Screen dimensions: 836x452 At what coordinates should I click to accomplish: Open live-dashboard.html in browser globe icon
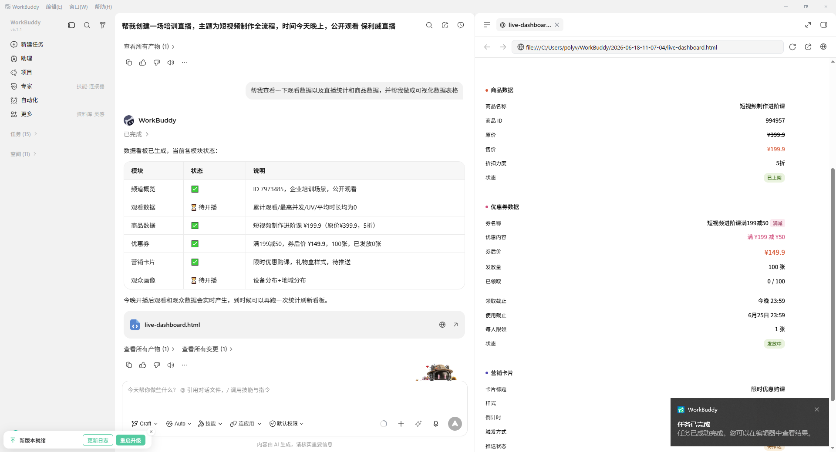(x=442, y=325)
